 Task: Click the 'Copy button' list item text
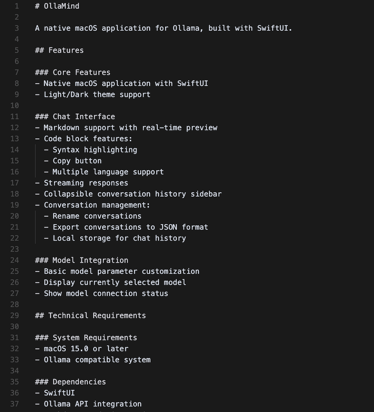(x=77, y=161)
